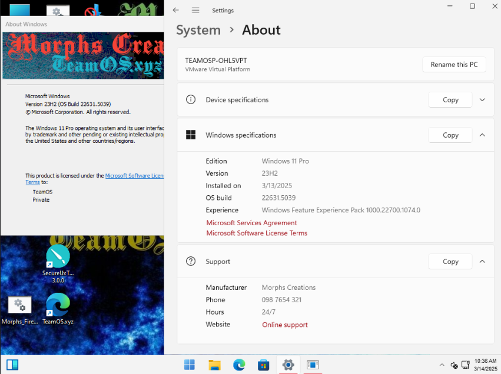Click the Settings gear on the taskbar
The image size is (501, 374).
pos(288,365)
